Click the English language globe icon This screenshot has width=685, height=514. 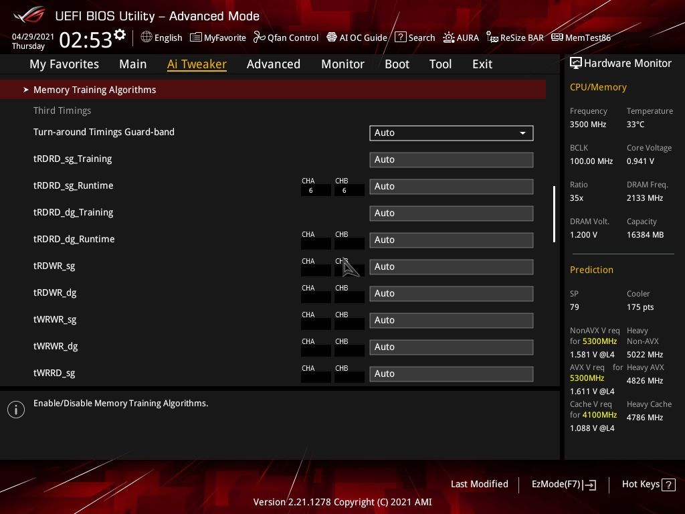pos(146,37)
